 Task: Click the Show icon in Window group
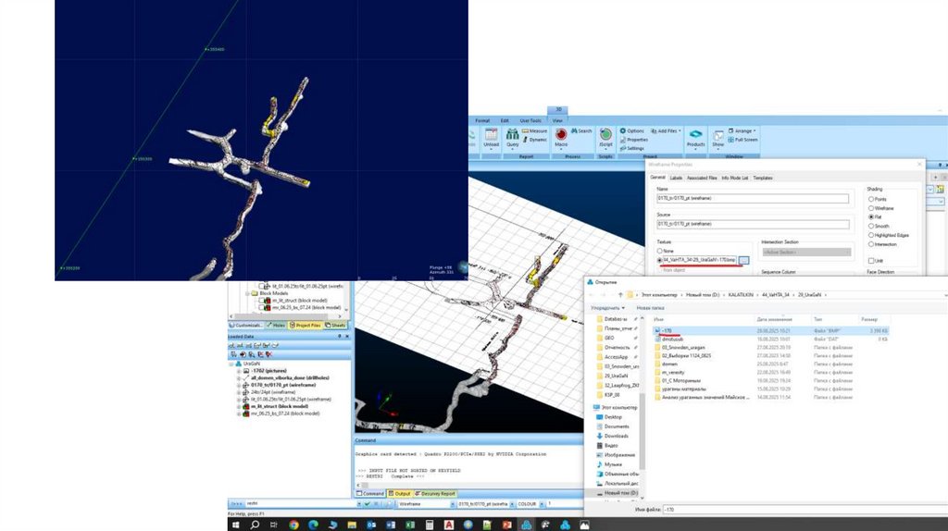(718, 136)
